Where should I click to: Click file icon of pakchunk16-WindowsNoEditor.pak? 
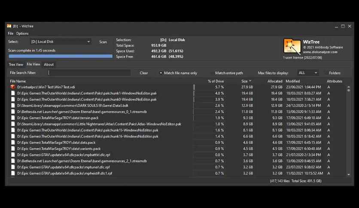[13, 136]
